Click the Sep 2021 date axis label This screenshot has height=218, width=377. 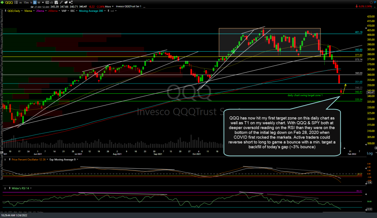tap(158, 154)
